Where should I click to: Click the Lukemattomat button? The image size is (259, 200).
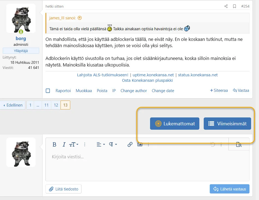[x=175, y=124]
